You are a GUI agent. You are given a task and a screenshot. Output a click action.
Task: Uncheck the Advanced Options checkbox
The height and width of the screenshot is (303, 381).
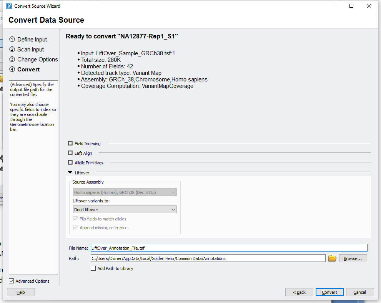11,281
